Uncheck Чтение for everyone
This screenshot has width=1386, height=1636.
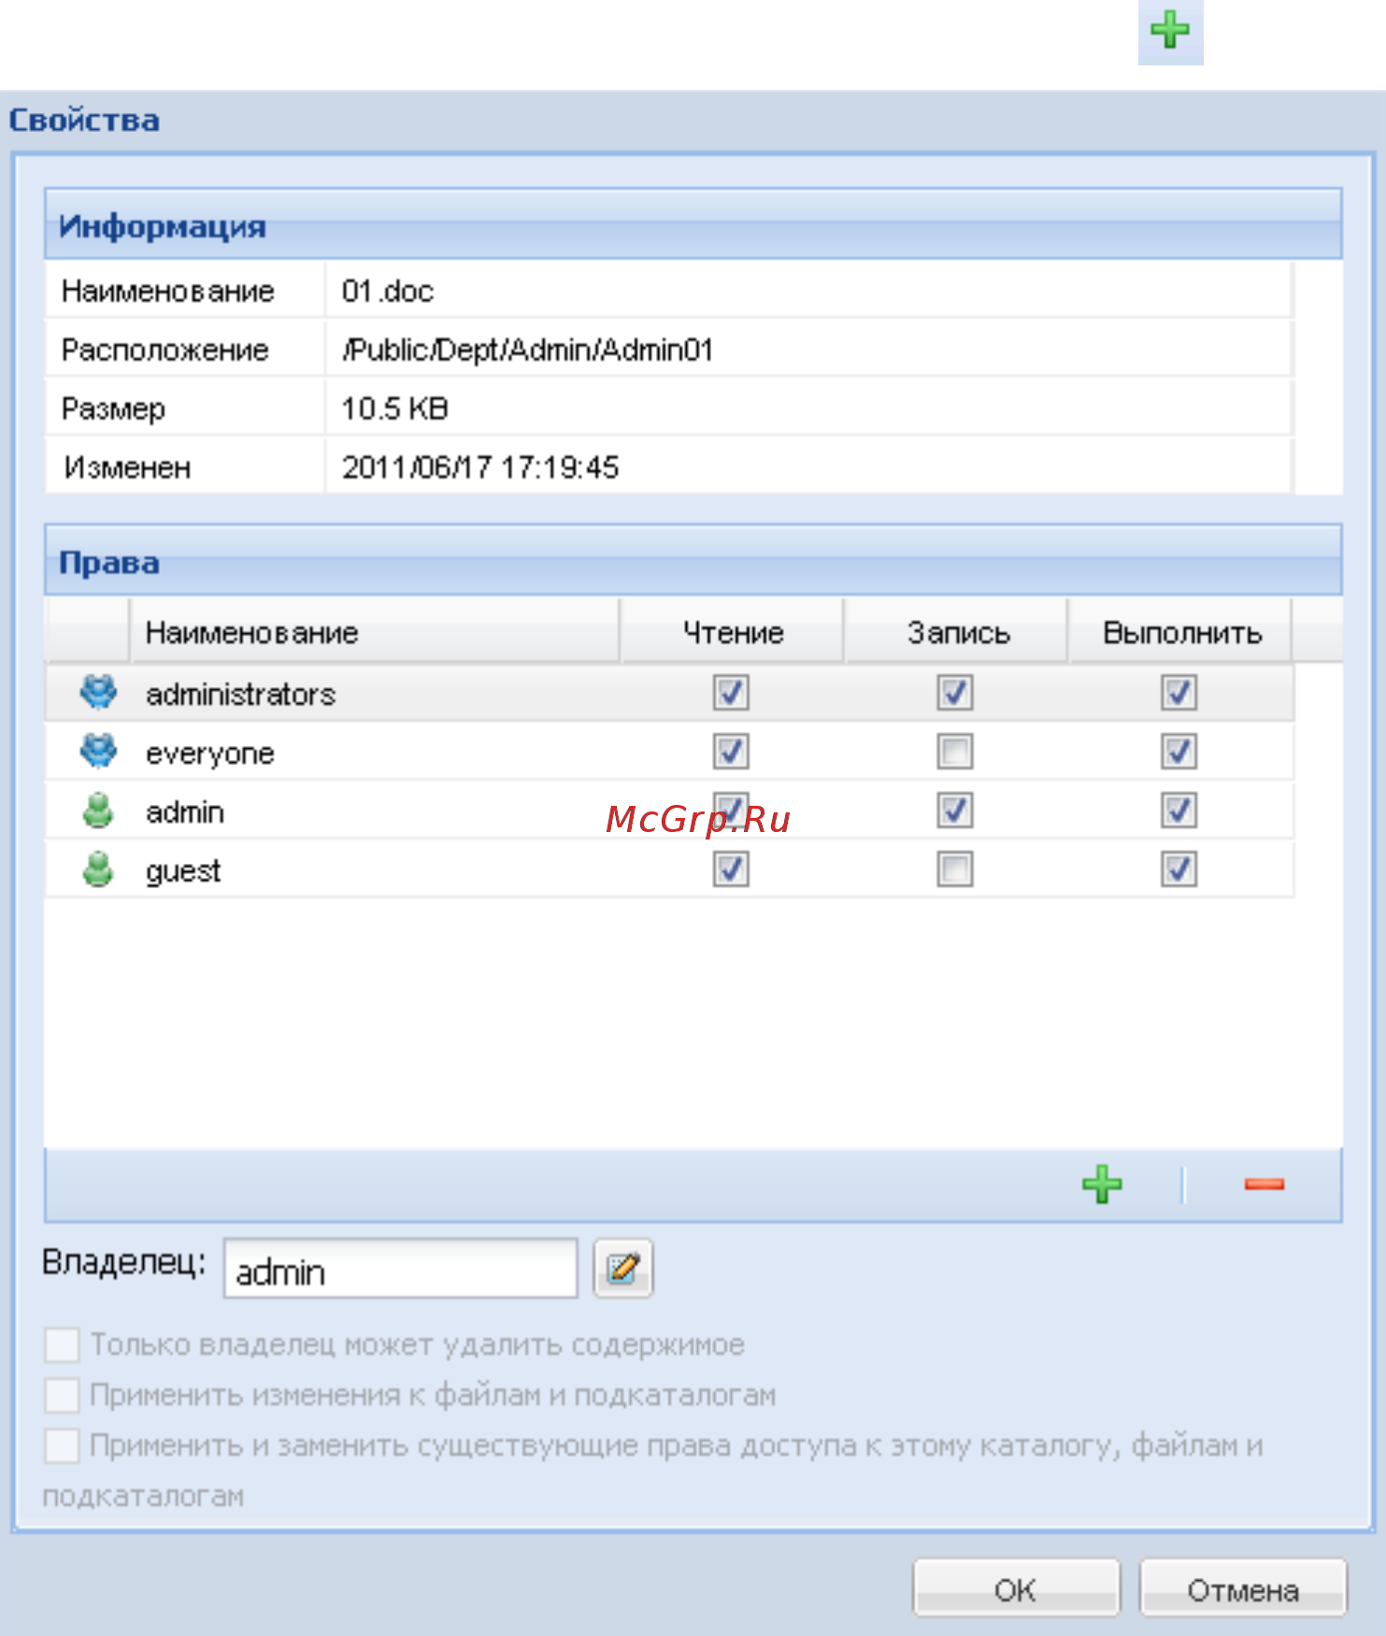(731, 752)
